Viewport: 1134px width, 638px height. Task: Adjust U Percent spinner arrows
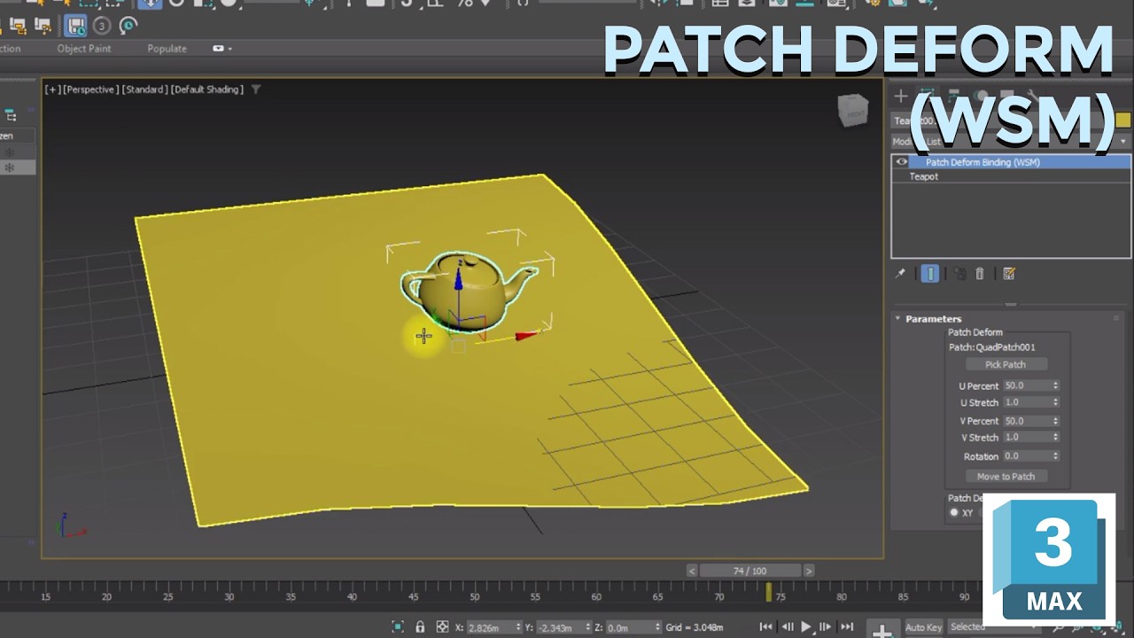1055,385
